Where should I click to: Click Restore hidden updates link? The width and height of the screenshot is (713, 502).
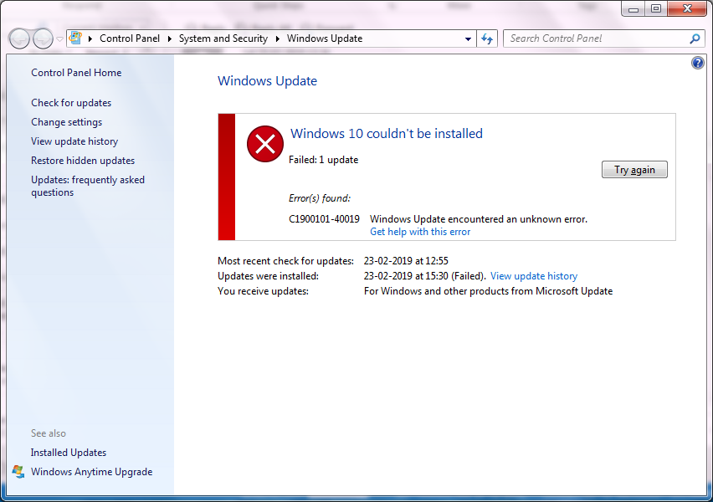[83, 161]
